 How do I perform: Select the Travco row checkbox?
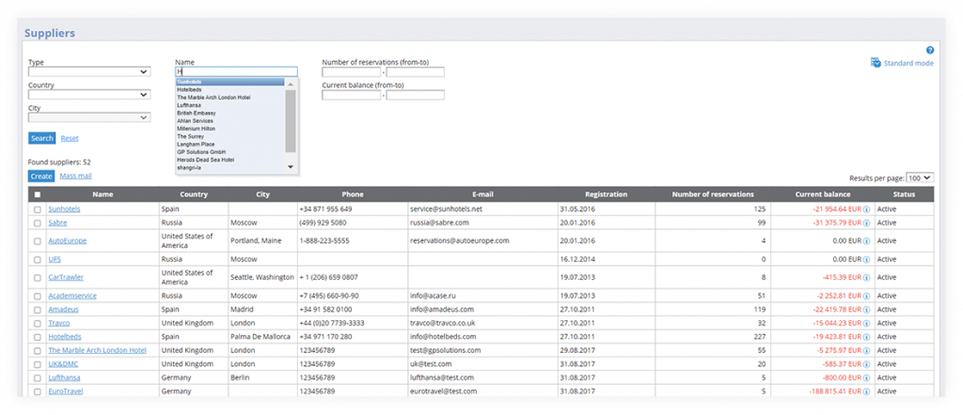click(38, 322)
